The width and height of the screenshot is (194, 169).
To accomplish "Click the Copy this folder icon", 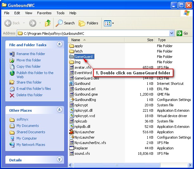I will [12, 66].
